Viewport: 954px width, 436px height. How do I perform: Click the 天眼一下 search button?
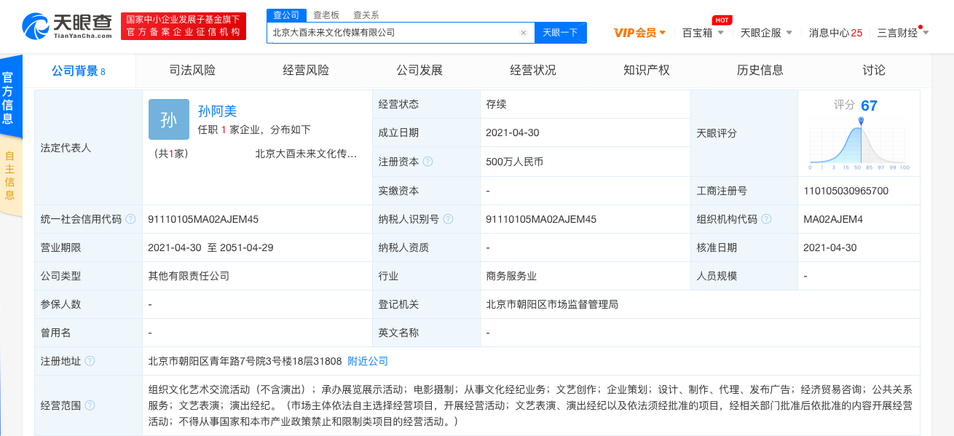pos(560,33)
